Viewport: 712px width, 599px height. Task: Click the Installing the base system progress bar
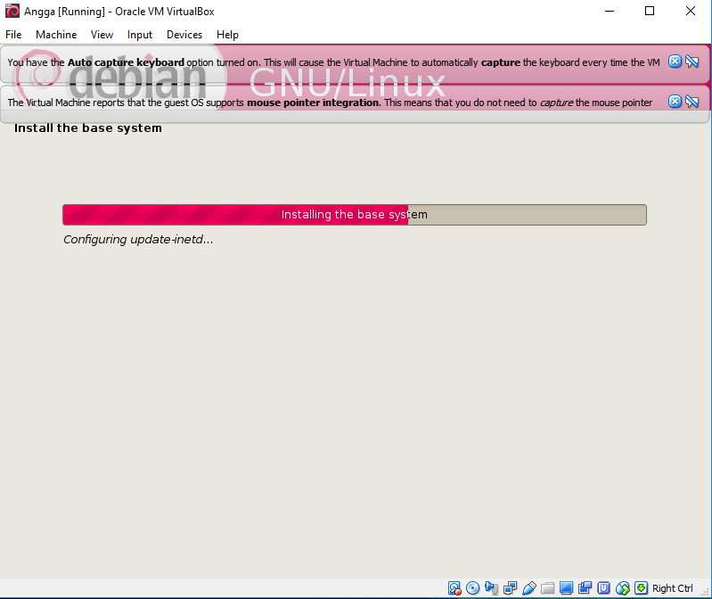click(x=355, y=214)
